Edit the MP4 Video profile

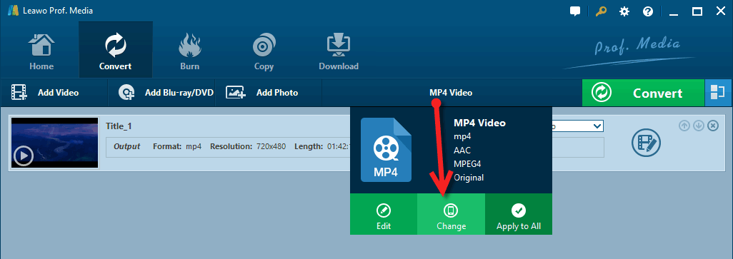point(384,214)
